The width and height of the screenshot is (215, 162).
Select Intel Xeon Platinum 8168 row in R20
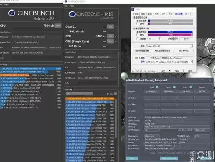[x=31, y=68]
